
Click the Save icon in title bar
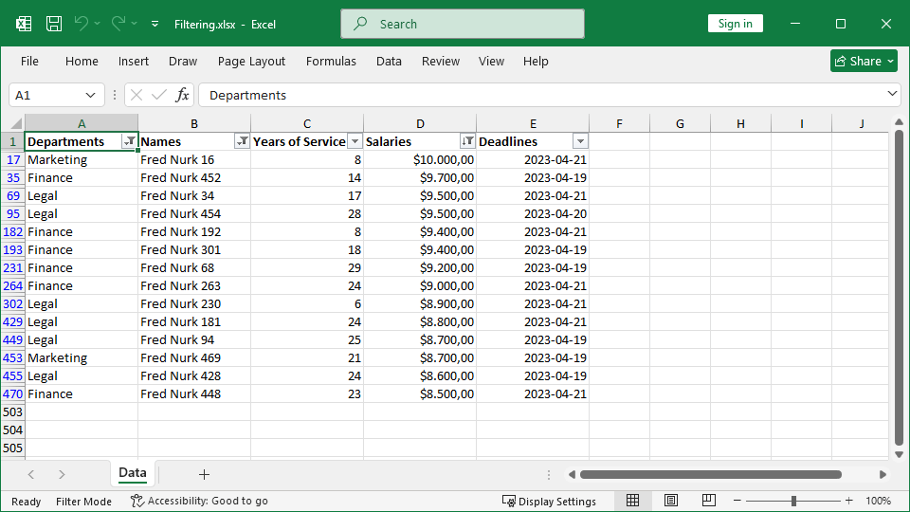pyautogui.click(x=54, y=24)
